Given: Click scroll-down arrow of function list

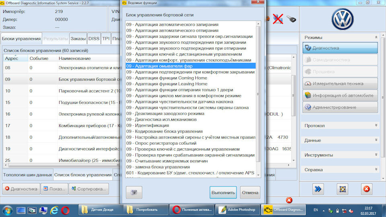Looking at the screenshot, I should point(258,175).
